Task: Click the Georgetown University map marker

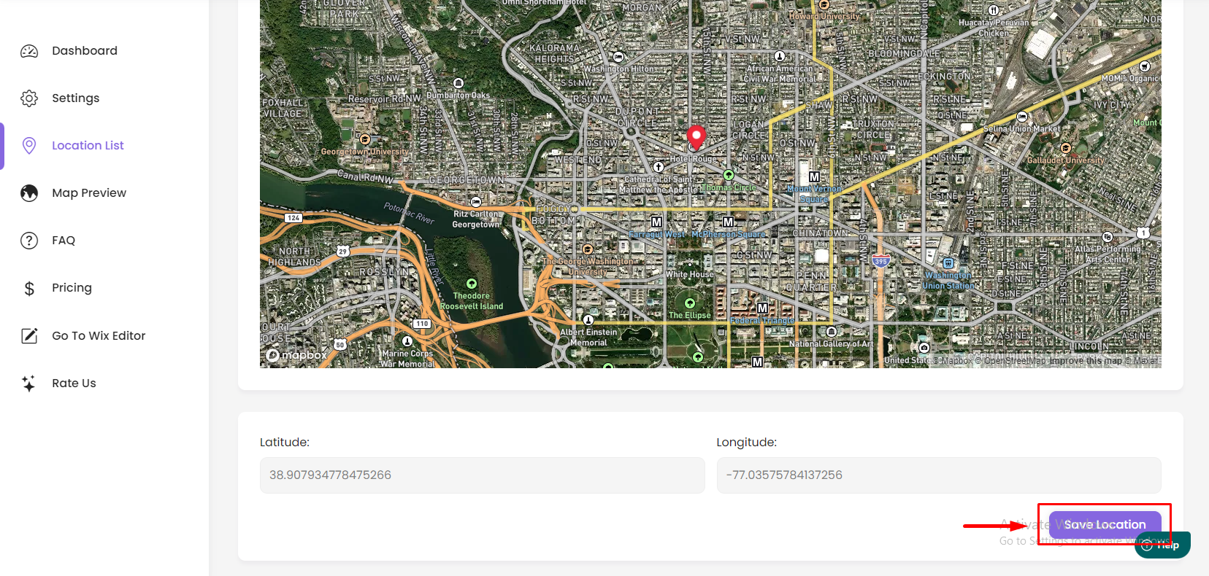Action: [x=365, y=139]
